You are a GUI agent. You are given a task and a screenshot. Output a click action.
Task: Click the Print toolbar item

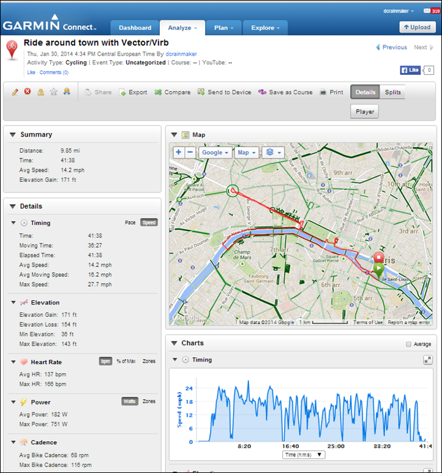click(331, 93)
